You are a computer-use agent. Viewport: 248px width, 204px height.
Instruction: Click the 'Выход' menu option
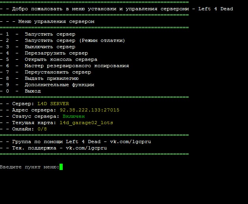(33, 91)
